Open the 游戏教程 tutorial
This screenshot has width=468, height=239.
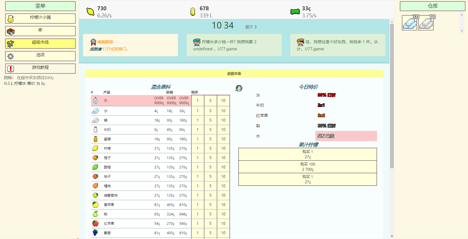40,69
